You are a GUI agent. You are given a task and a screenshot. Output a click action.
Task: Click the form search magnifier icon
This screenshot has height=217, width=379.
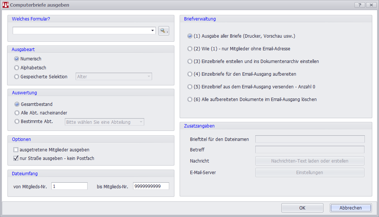tap(164, 31)
